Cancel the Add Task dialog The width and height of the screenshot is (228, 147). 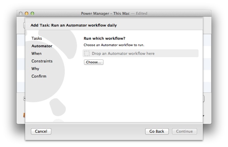tap(41, 131)
